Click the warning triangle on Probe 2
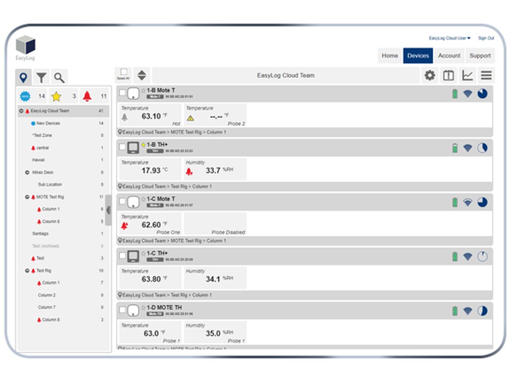The width and height of the screenshot is (510, 382). (191, 118)
